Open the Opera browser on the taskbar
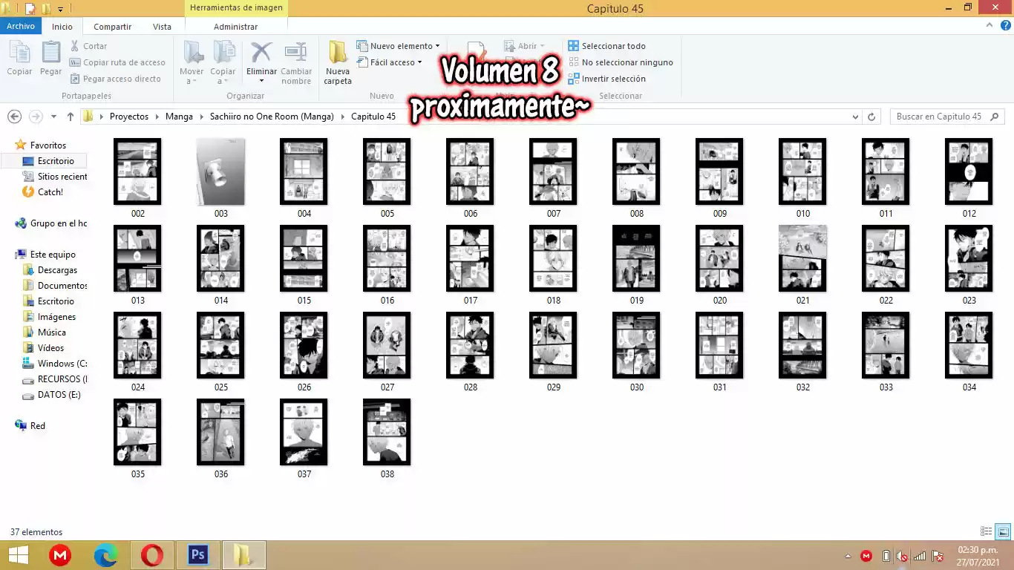Image resolution: width=1014 pixels, height=570 pixels. point(152,555)
